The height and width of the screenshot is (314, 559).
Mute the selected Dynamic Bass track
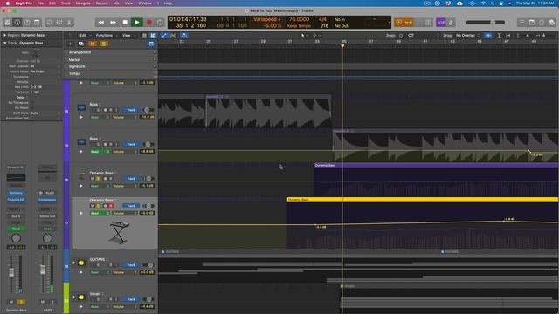tap(93, 206)
